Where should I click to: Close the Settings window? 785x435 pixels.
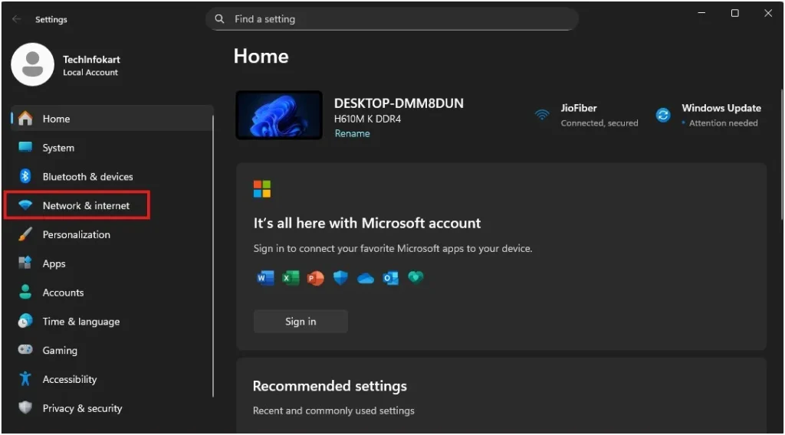click(768, 13)
